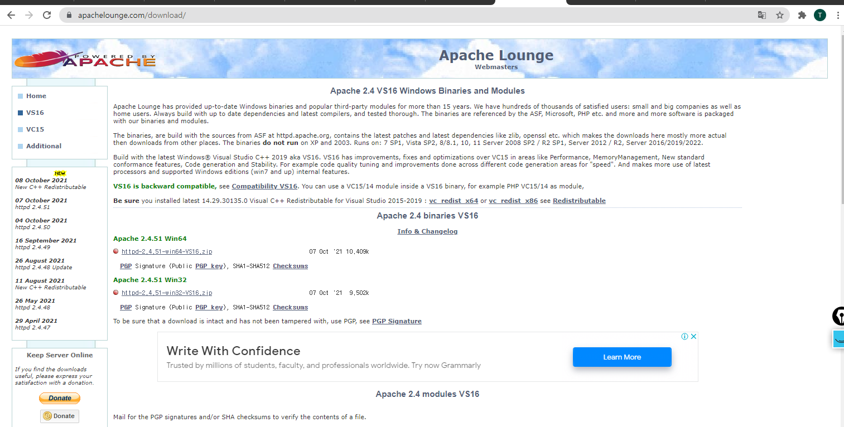This screenshot has height=427, width=844.
Task: Click Apache 2.4.51 Win32 heading
Action: click(x=150, y=280)
